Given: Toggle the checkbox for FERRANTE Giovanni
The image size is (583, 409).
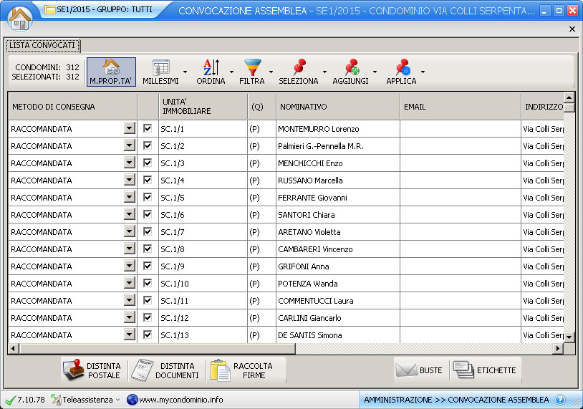Looking at the screenshot, I should 148,197.
